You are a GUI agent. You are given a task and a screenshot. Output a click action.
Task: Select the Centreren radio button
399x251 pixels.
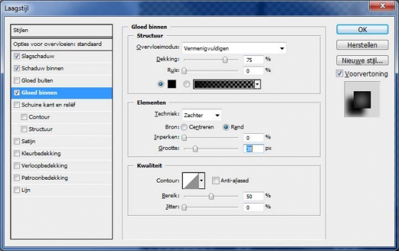tap(184, 127)
